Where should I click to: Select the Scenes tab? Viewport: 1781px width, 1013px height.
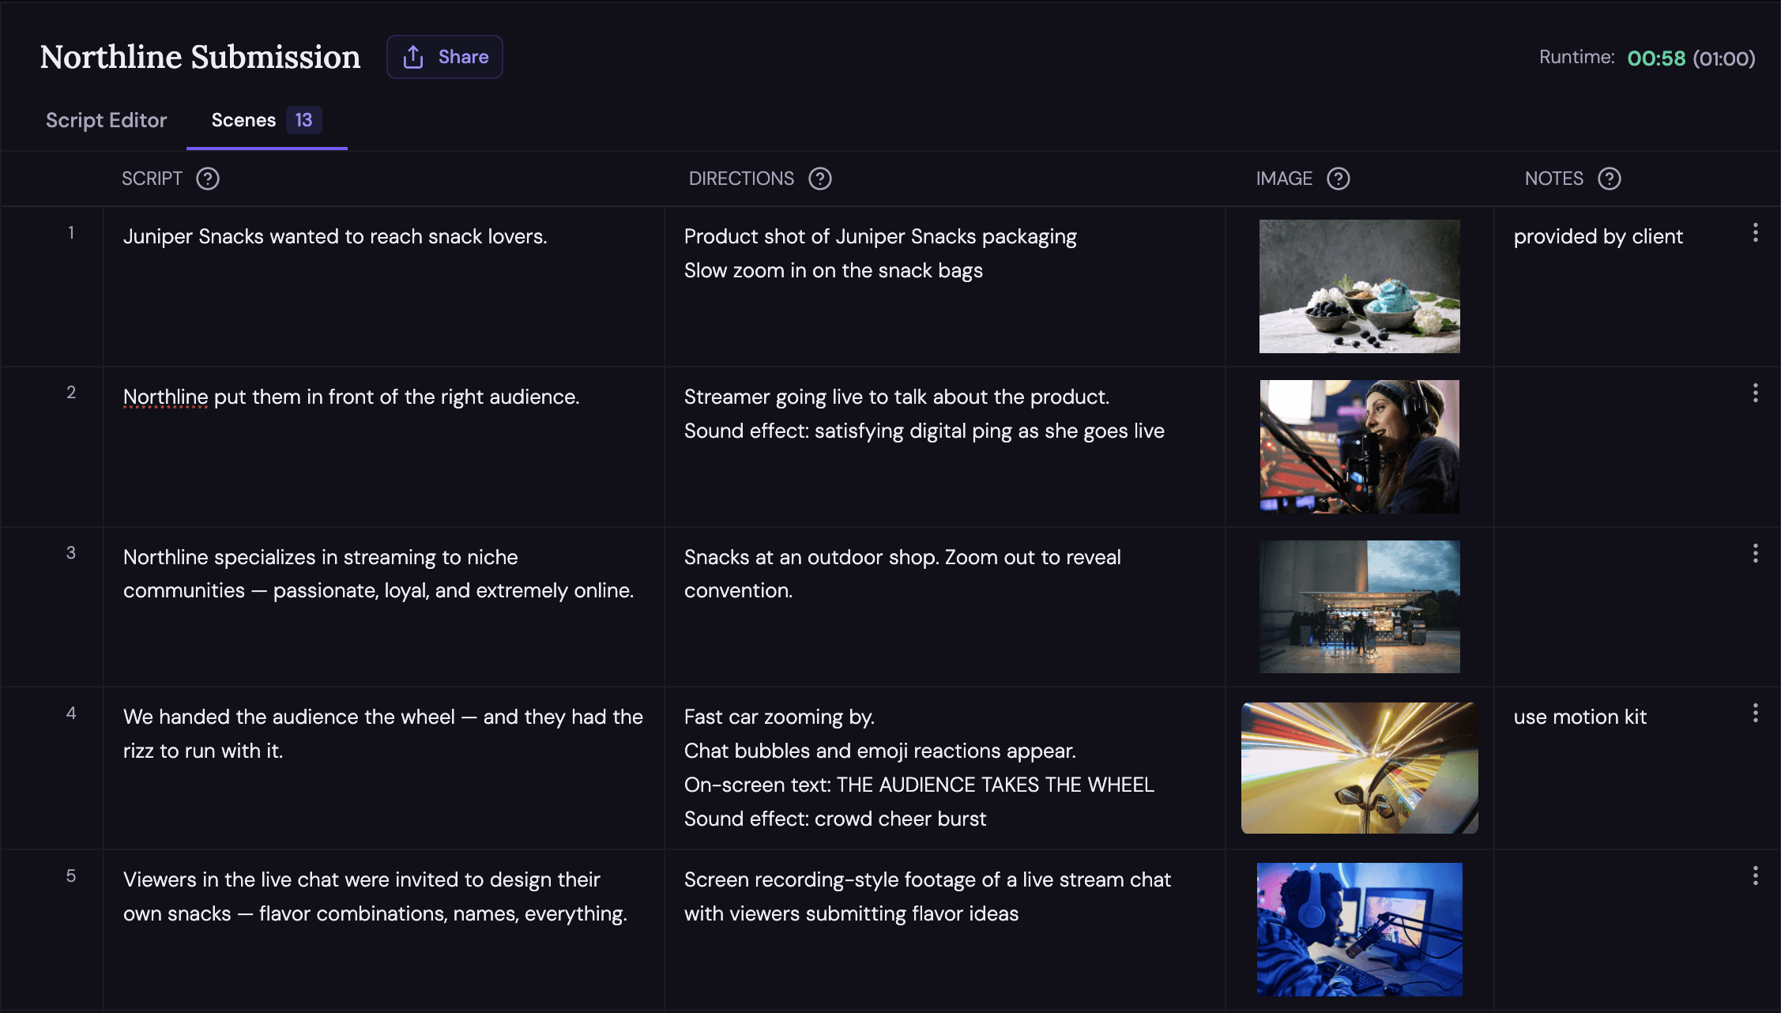click(243, 120)
